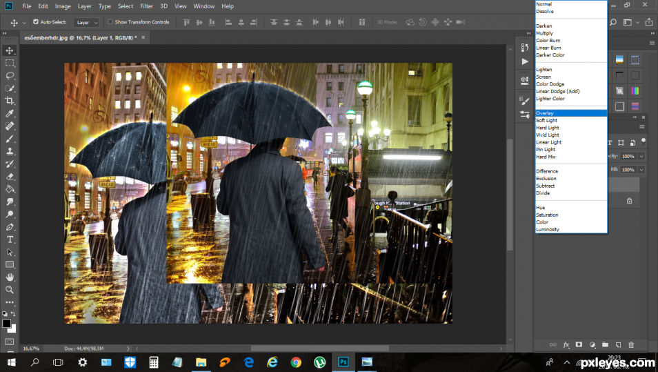
Task: Select the Rectangular Marquee tool
Action: (9, 63)
